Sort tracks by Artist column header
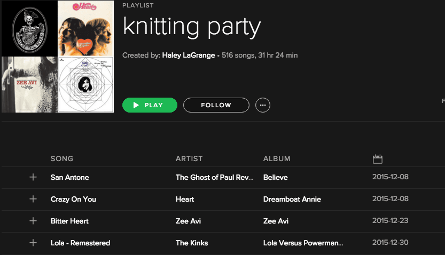The width and height of the screenshot is (445, 255). point(189,158)
